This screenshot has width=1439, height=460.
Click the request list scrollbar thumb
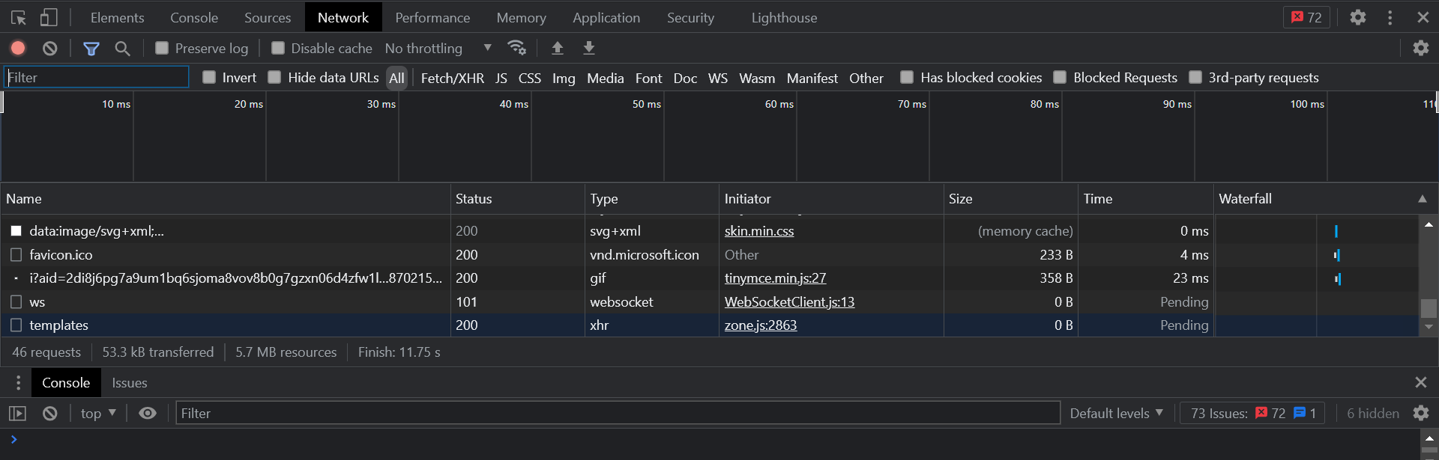point(1429,308)
